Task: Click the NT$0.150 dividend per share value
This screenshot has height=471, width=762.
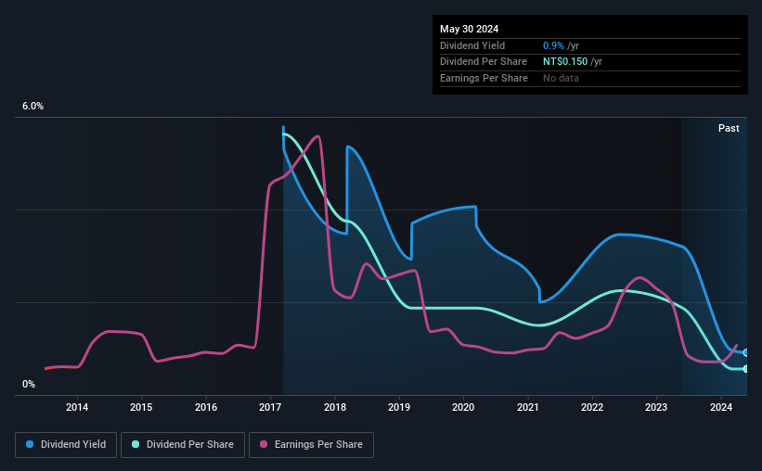Action: (565, 62)
